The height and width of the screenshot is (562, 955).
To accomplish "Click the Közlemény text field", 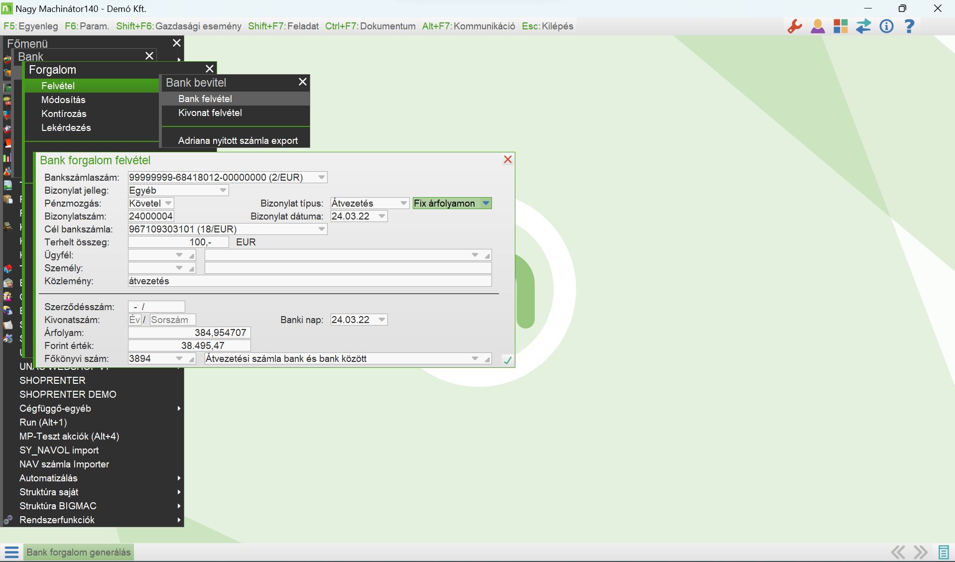I will coord(310,281).
